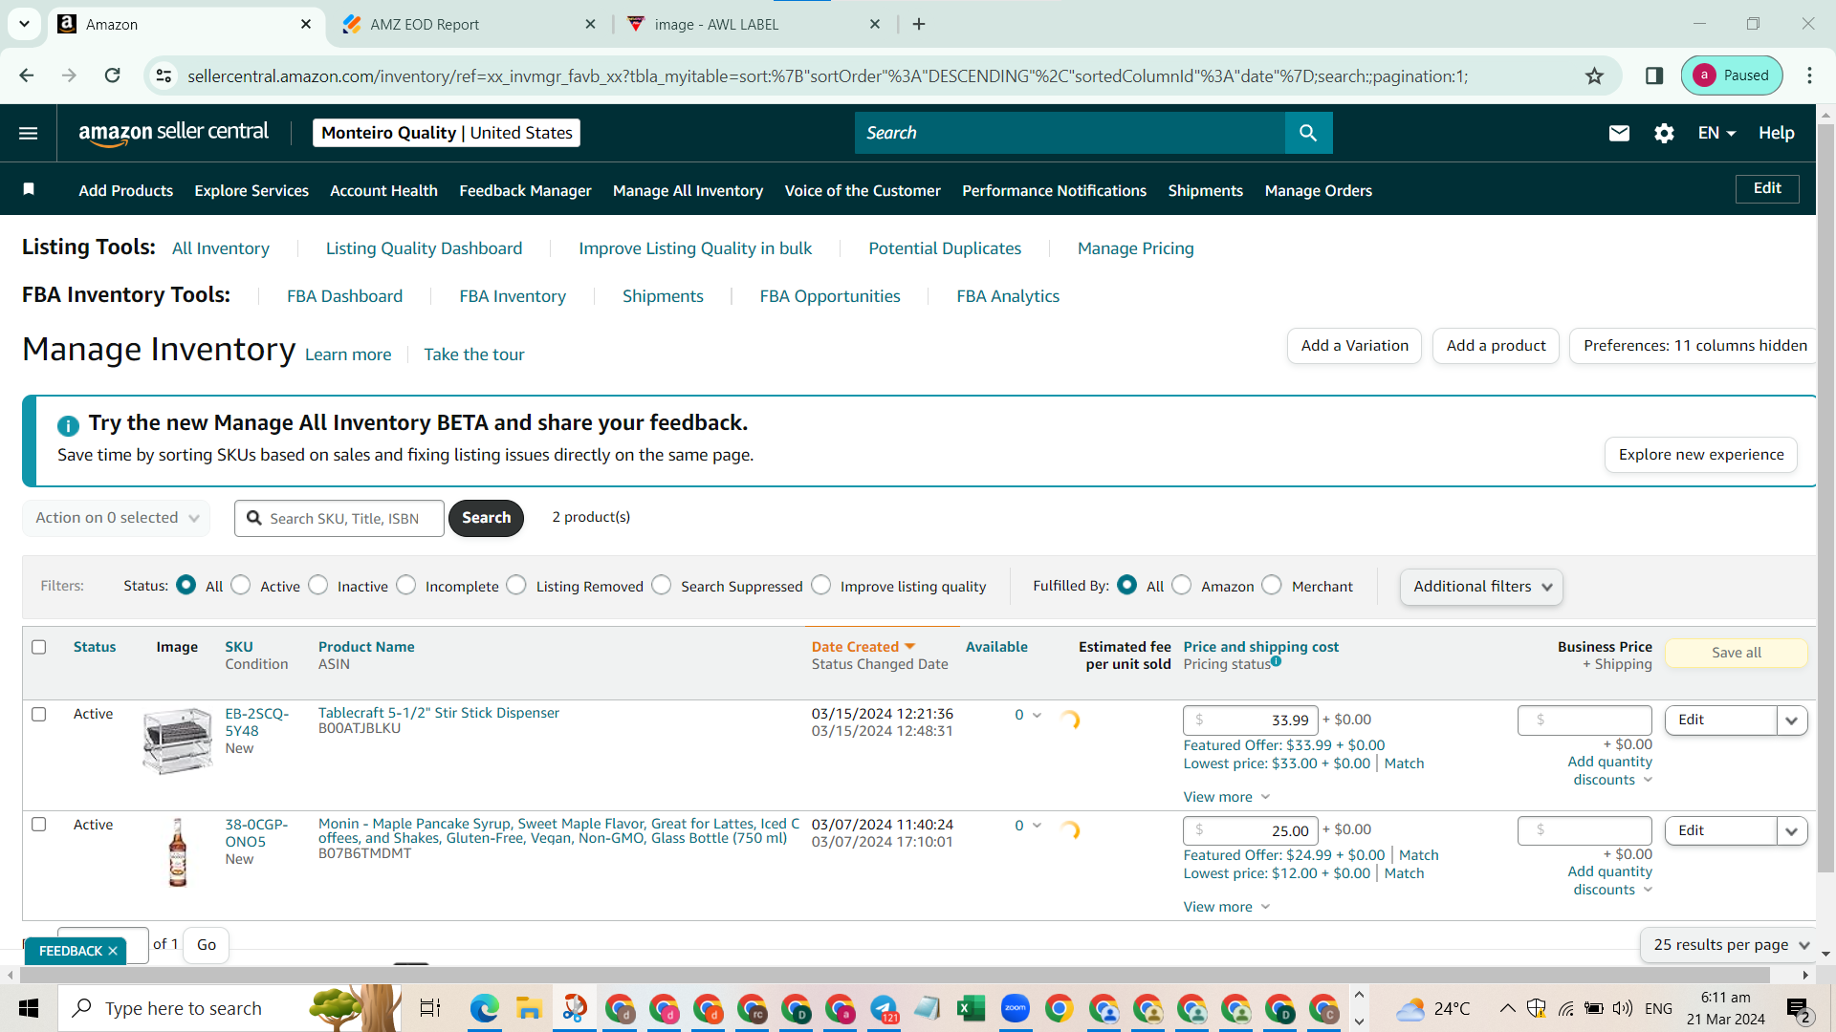Open a new browser tab
The image size is (1836, 1032).
click(919, 24)
